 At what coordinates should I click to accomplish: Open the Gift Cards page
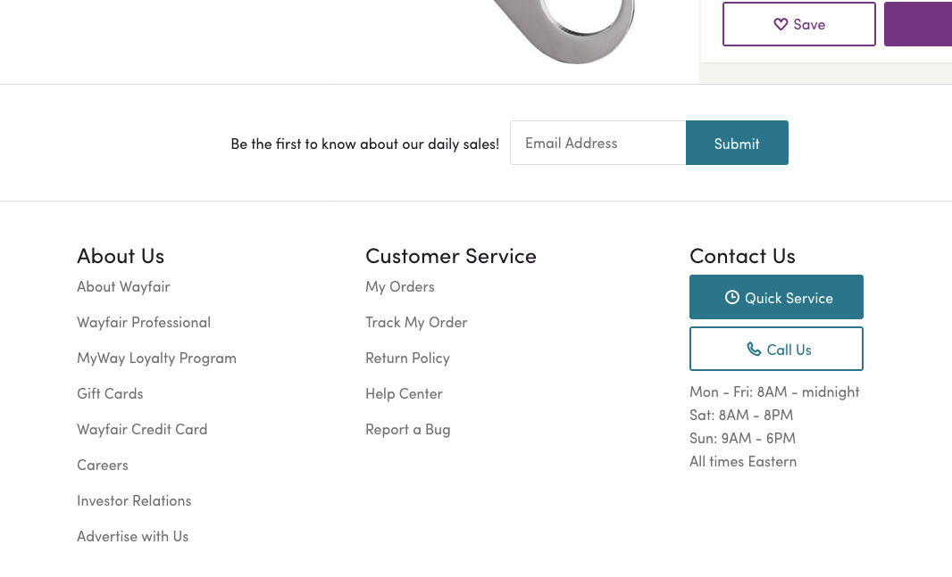pos(110,393)
